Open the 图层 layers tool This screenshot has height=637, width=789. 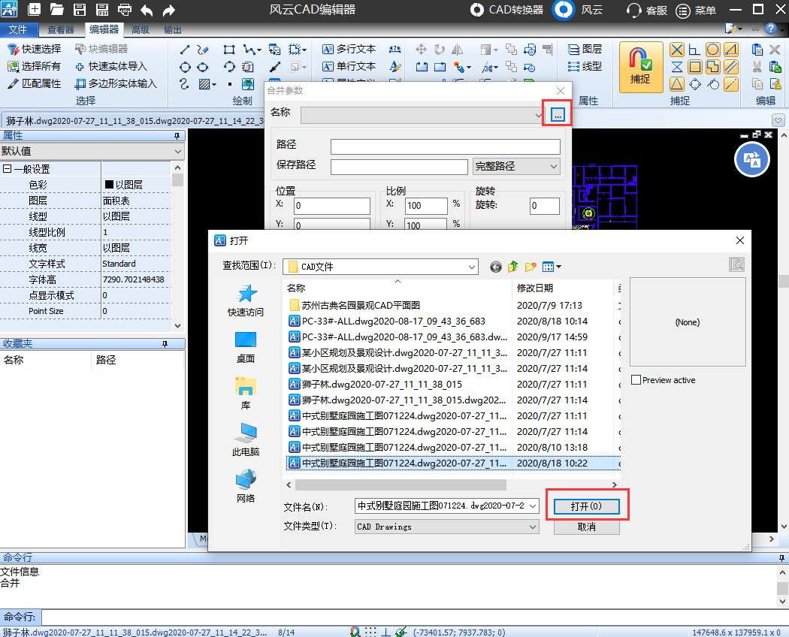(585, 49)
